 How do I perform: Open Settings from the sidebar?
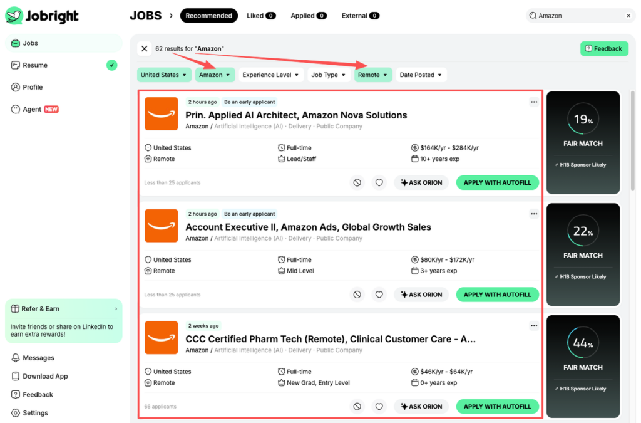click(x=36, y=412)
